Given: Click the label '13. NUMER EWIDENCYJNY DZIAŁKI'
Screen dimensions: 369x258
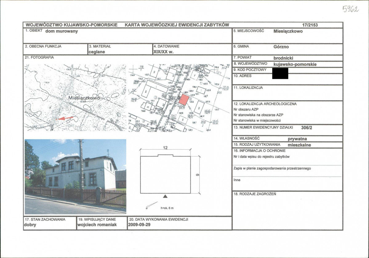Looking at the screenshot, I should 263,127.
